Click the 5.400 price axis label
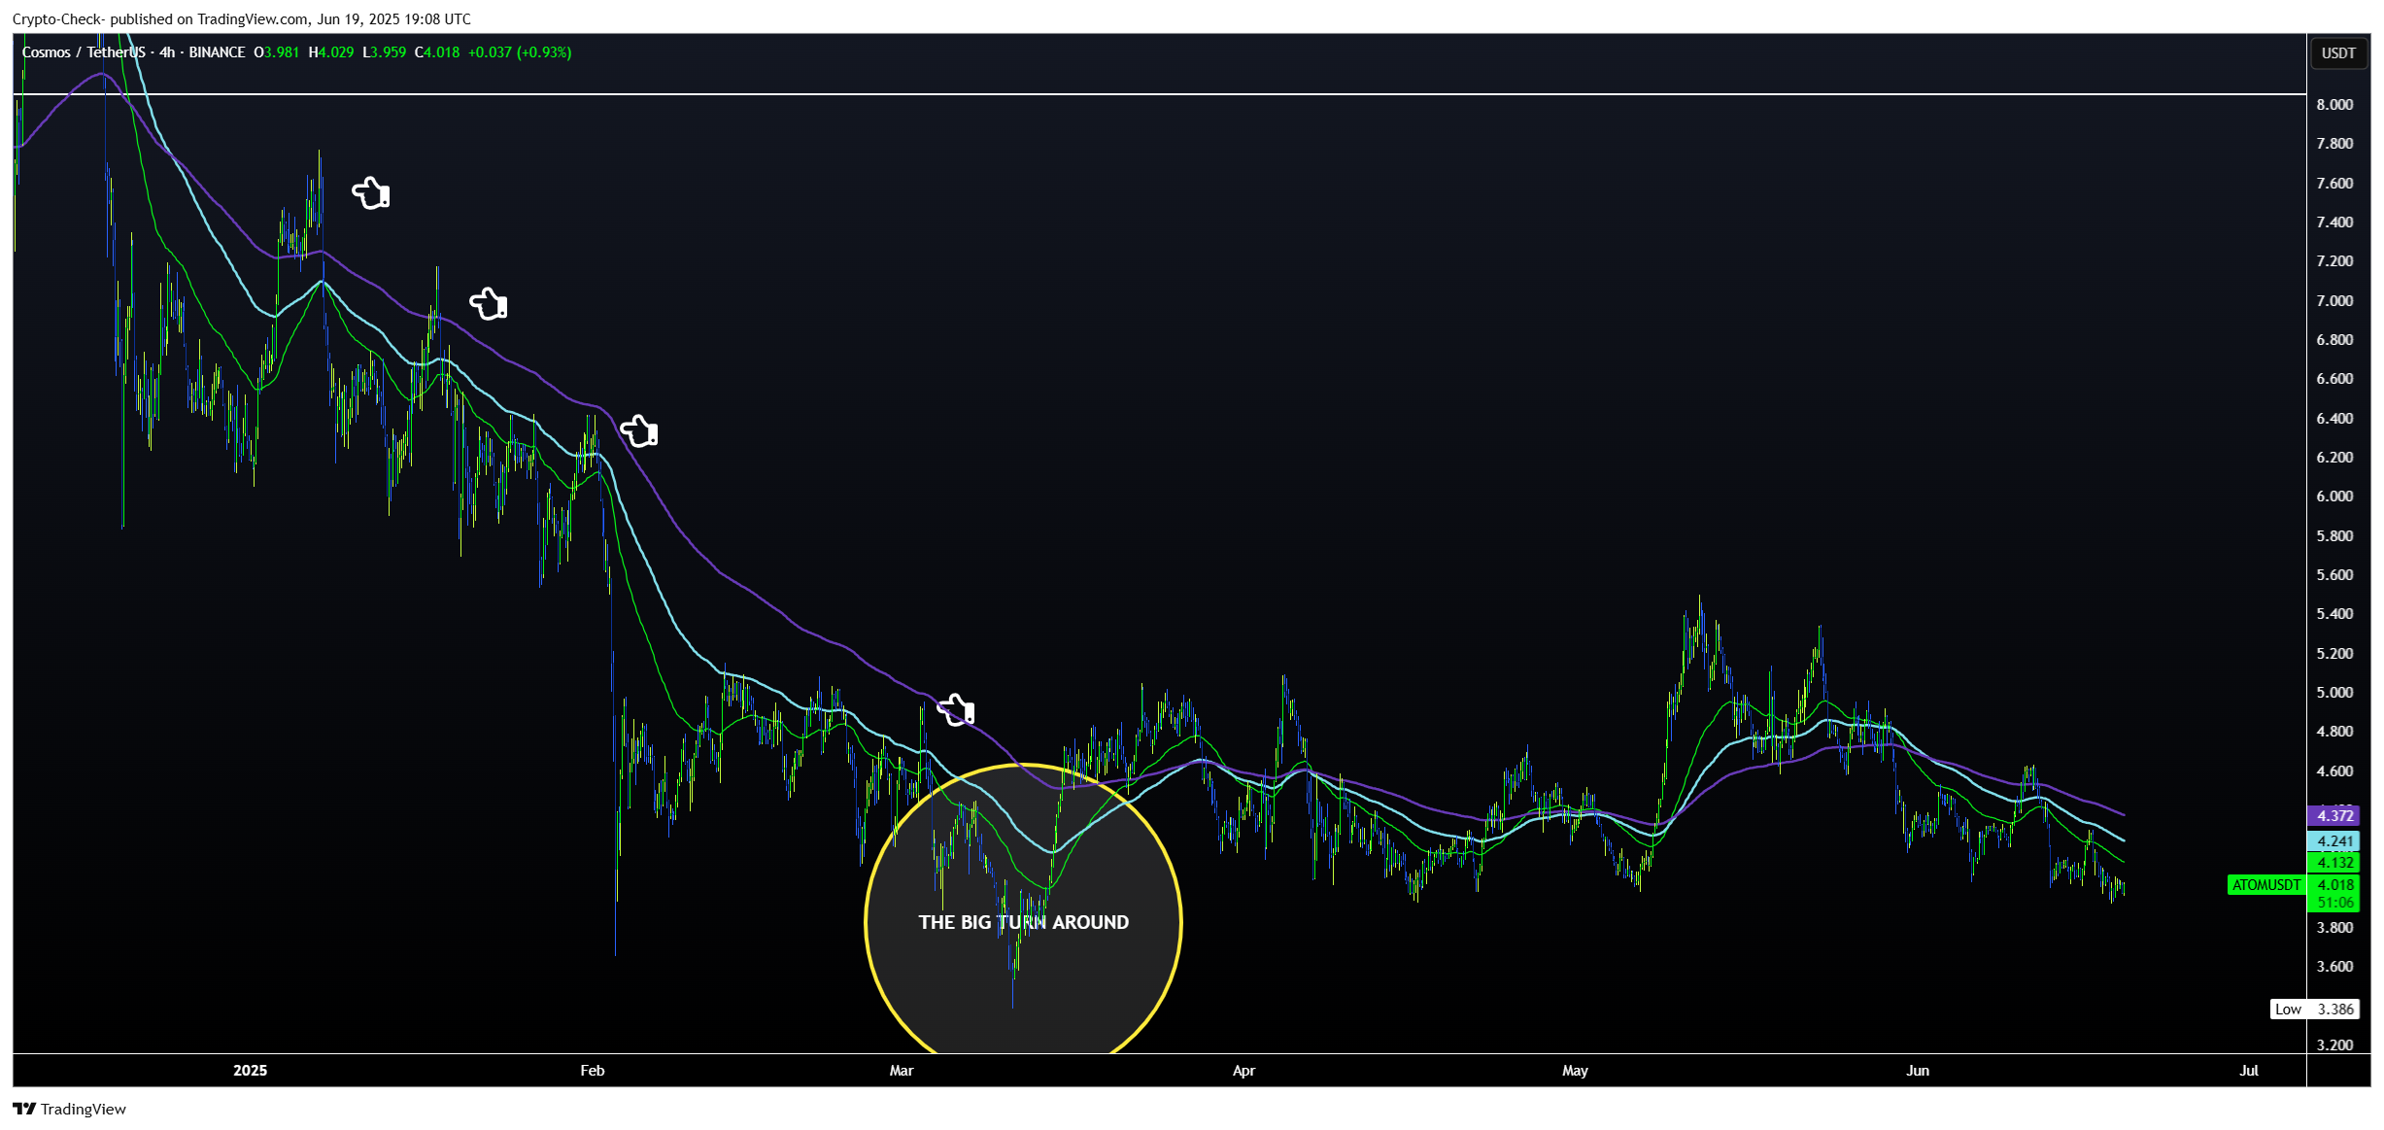2384x1130 pixels. point(2334,613)
